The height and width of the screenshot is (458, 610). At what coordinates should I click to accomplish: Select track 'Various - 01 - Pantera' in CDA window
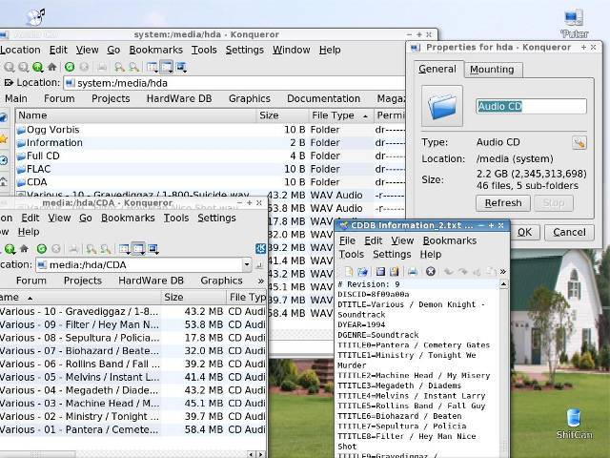(79, 429)
